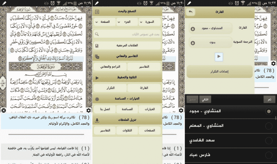277x164 pixels.
Task: Open the السورة dropdown
Action: coord(150,22)
